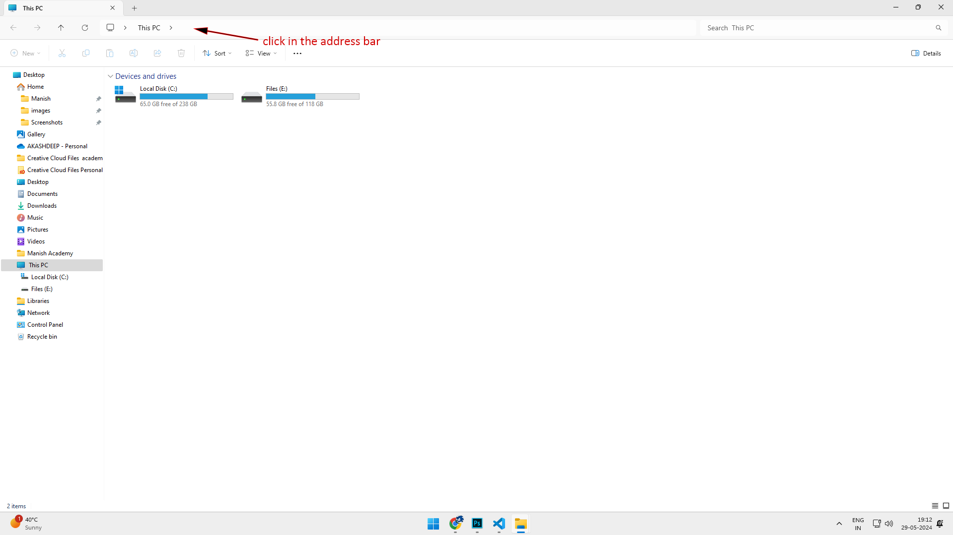Open Control Panel from the sidebar

pyautogui.click(x=45, y=325)
